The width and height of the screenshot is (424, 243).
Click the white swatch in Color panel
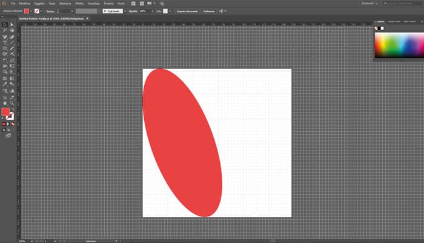coord(382,28)
